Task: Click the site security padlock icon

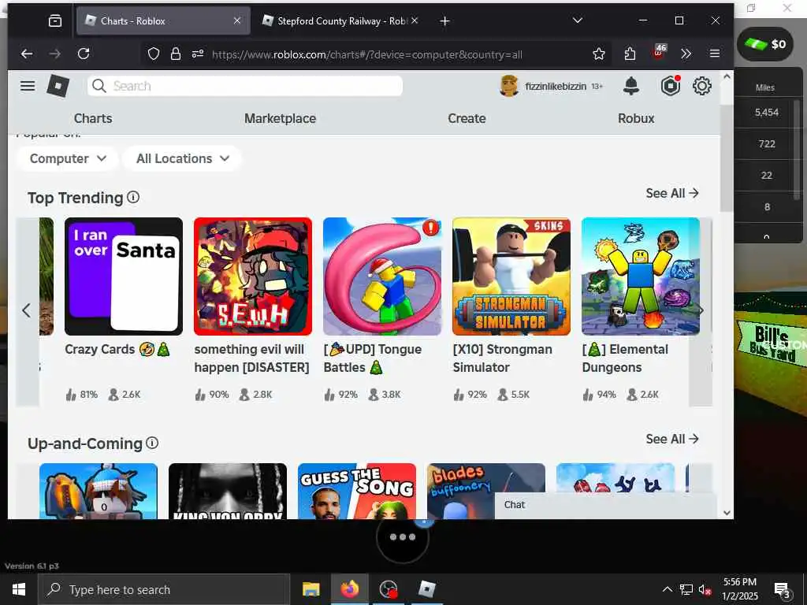Action: [176, 54]
